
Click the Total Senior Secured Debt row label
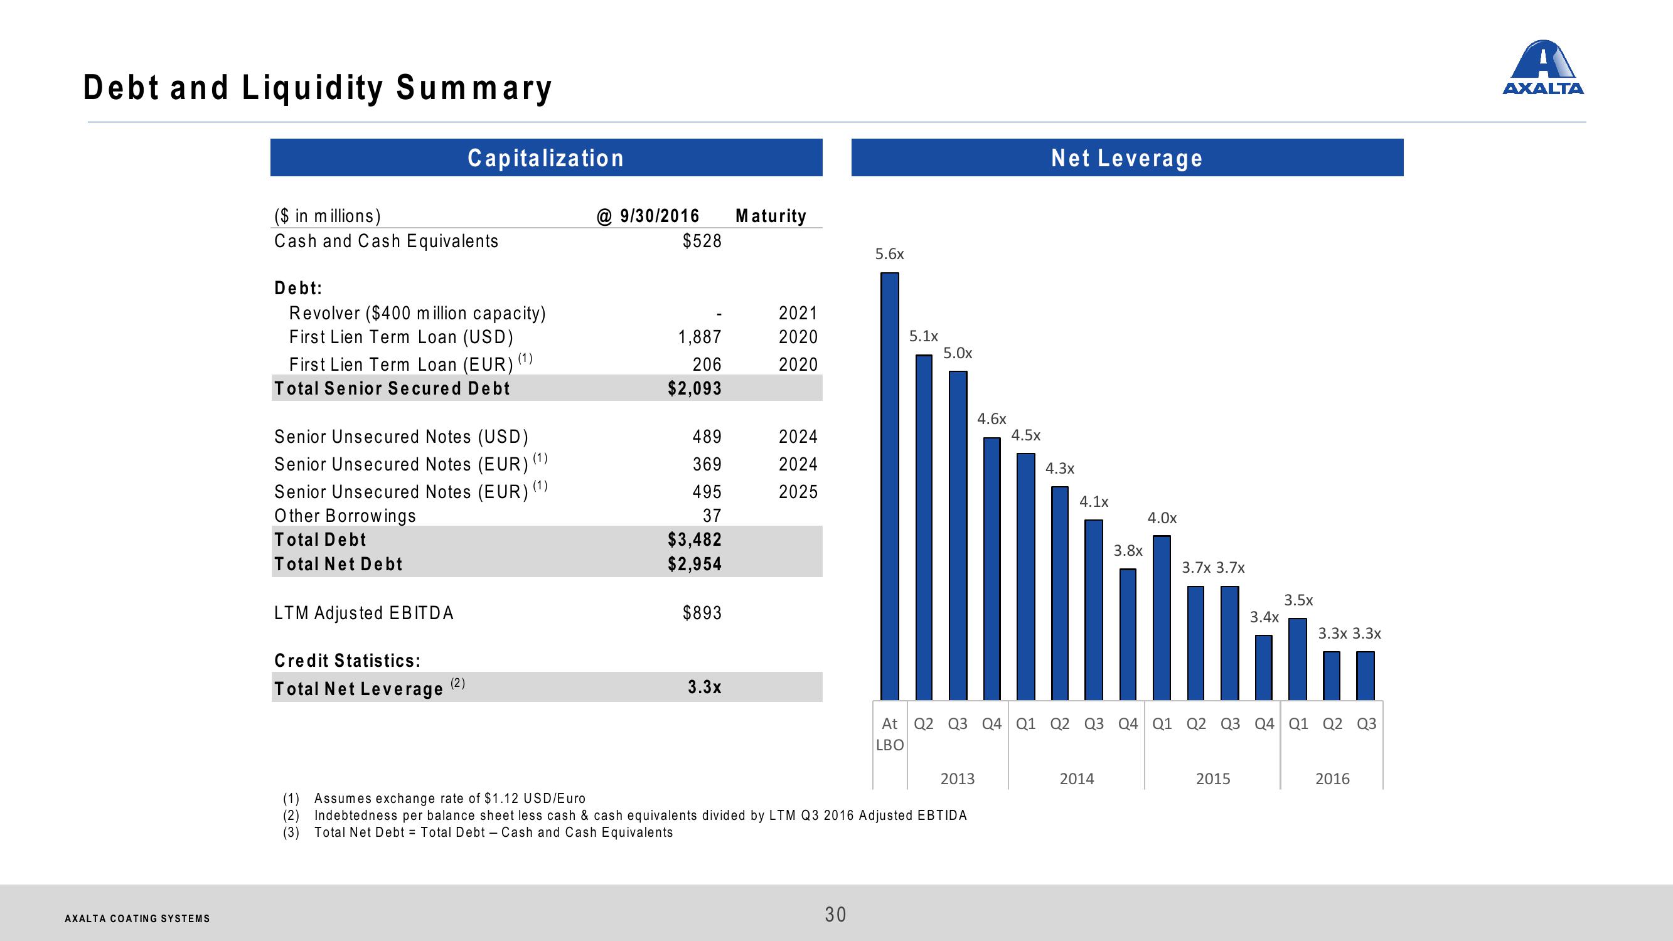click(392, 388)
